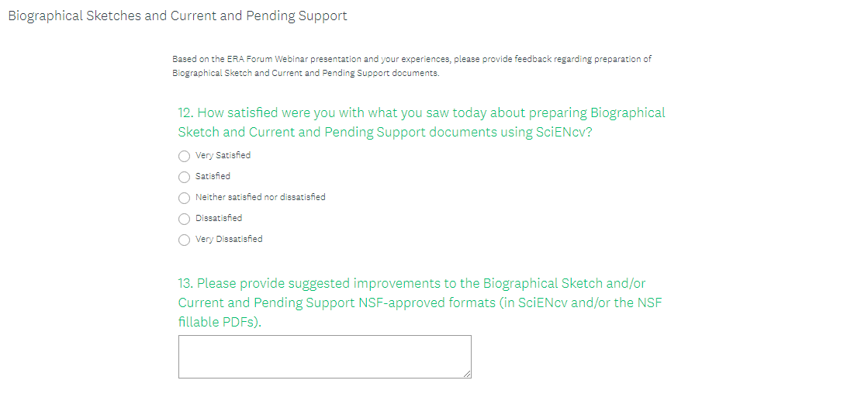This screenshot has width=868, height=401.
Task: Grab the text area resize handle
Action: tap(467, 374)
